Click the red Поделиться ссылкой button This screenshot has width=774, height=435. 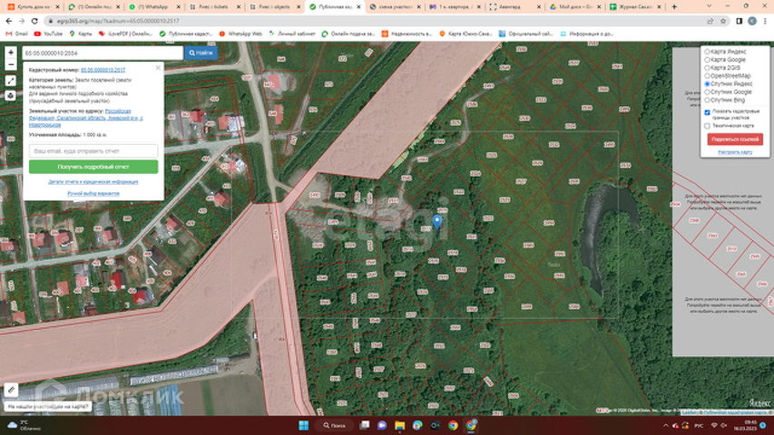[734, 139]
